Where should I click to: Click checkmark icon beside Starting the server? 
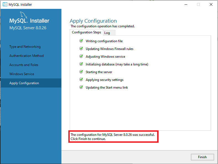coord(81,72)
